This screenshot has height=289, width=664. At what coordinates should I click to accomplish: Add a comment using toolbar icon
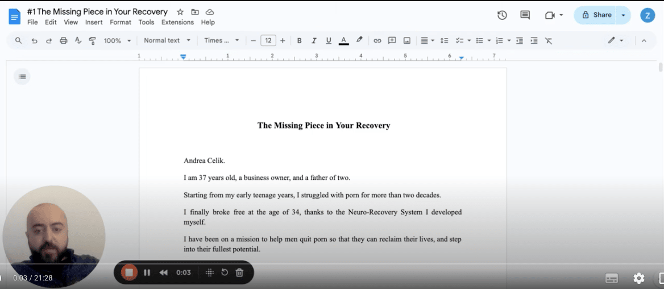click(392, 40)
